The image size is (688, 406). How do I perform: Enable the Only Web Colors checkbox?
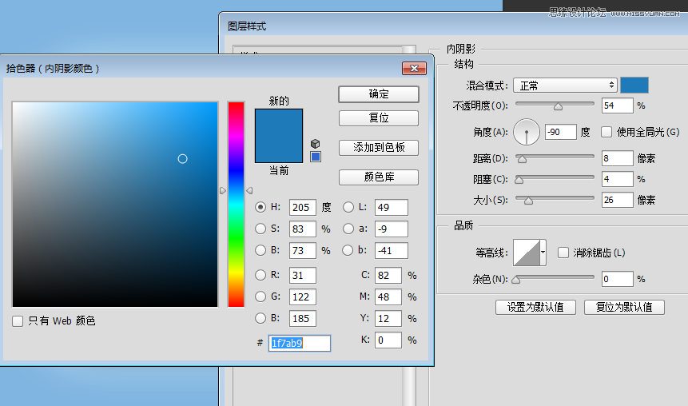tap(18, 321)
